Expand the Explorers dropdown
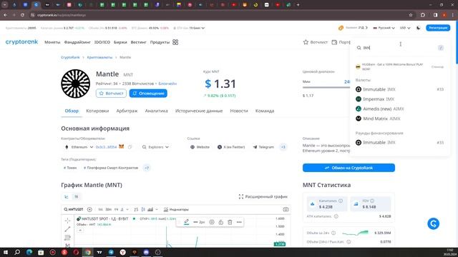The height and width of the screenshot is (257, 458). 155,147
